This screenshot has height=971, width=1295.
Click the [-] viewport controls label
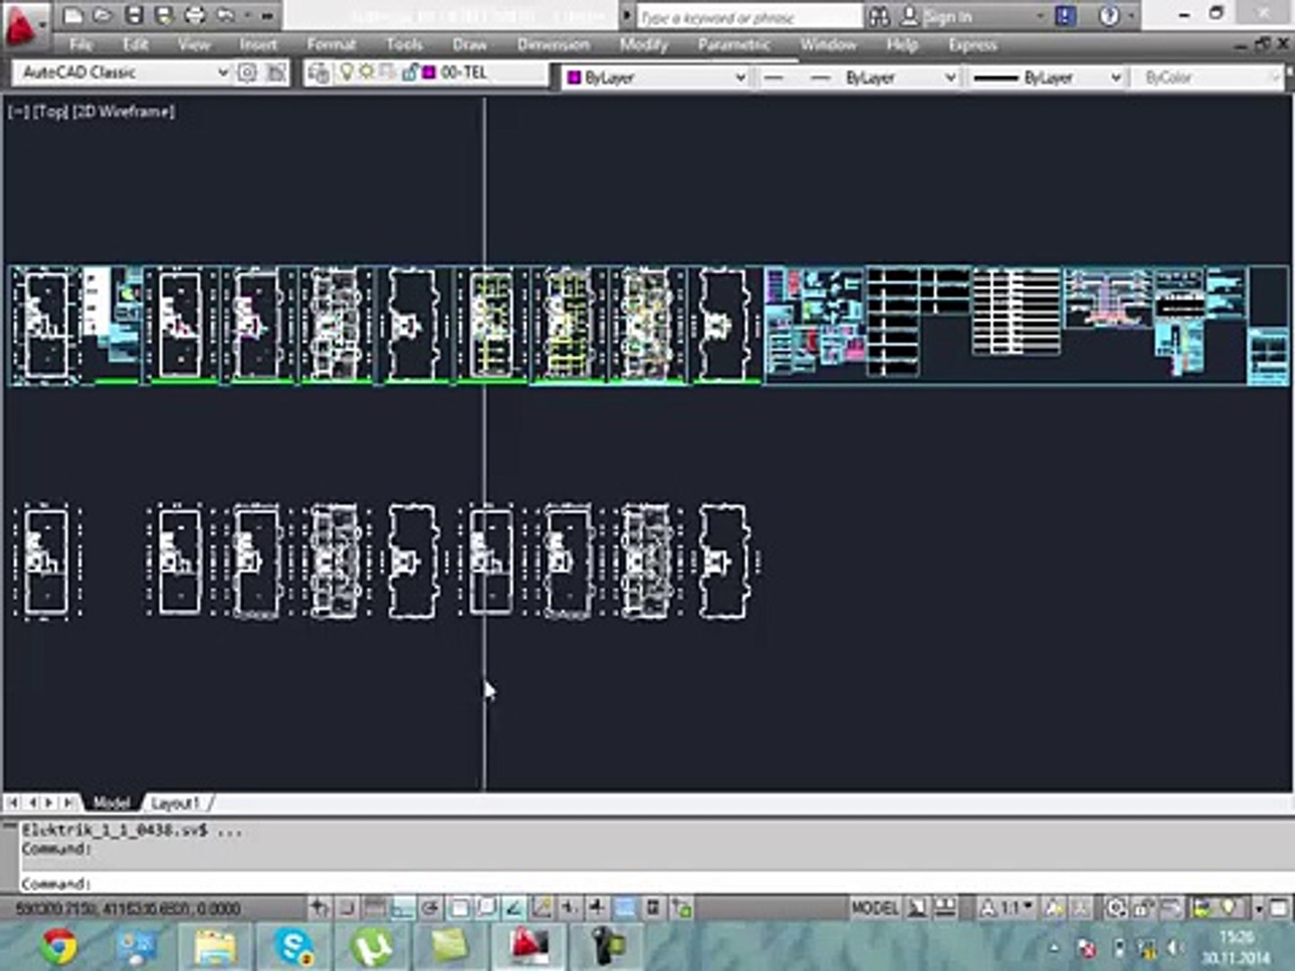point(18,111)
